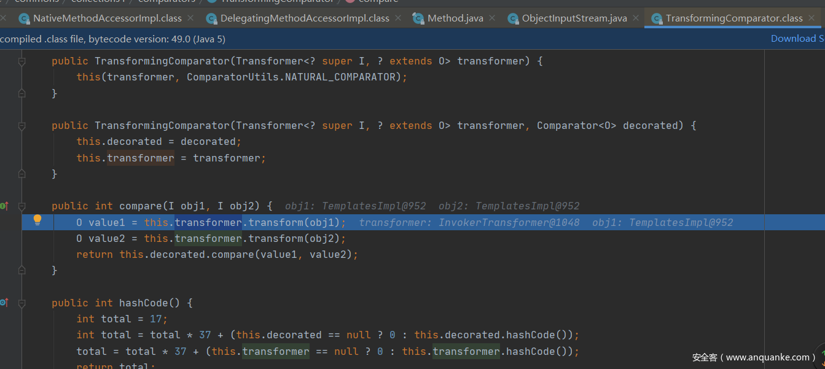Image resolution: width=825 pixels, height=369 pixels.
Task: Click the hashCode() method name
Action: click(150, 303)
